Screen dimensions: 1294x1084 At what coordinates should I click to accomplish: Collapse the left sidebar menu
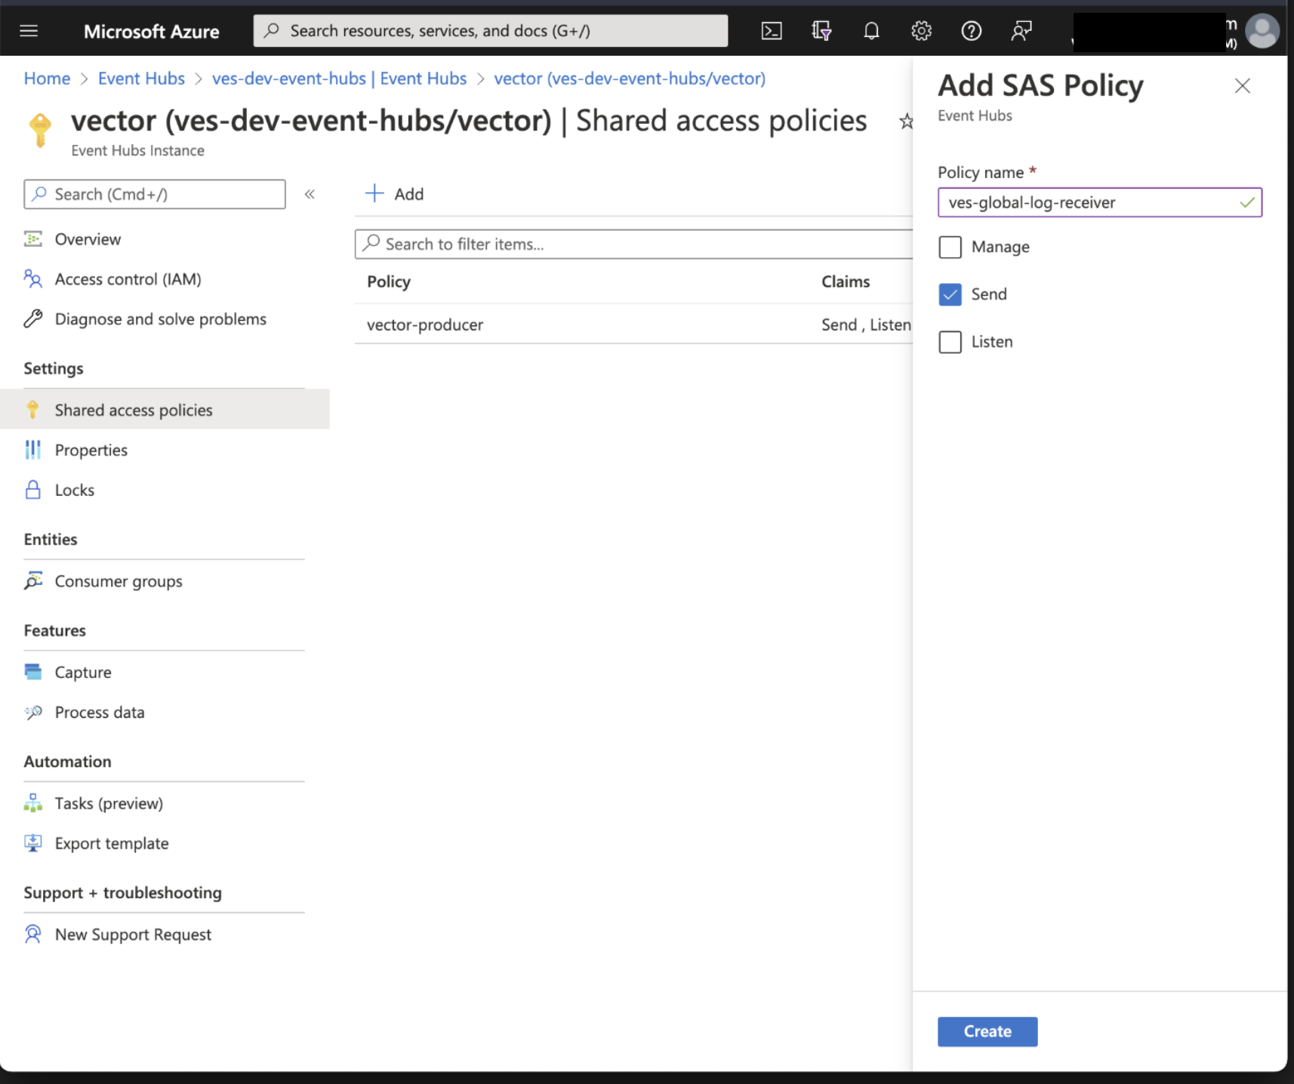coord(310,194)
